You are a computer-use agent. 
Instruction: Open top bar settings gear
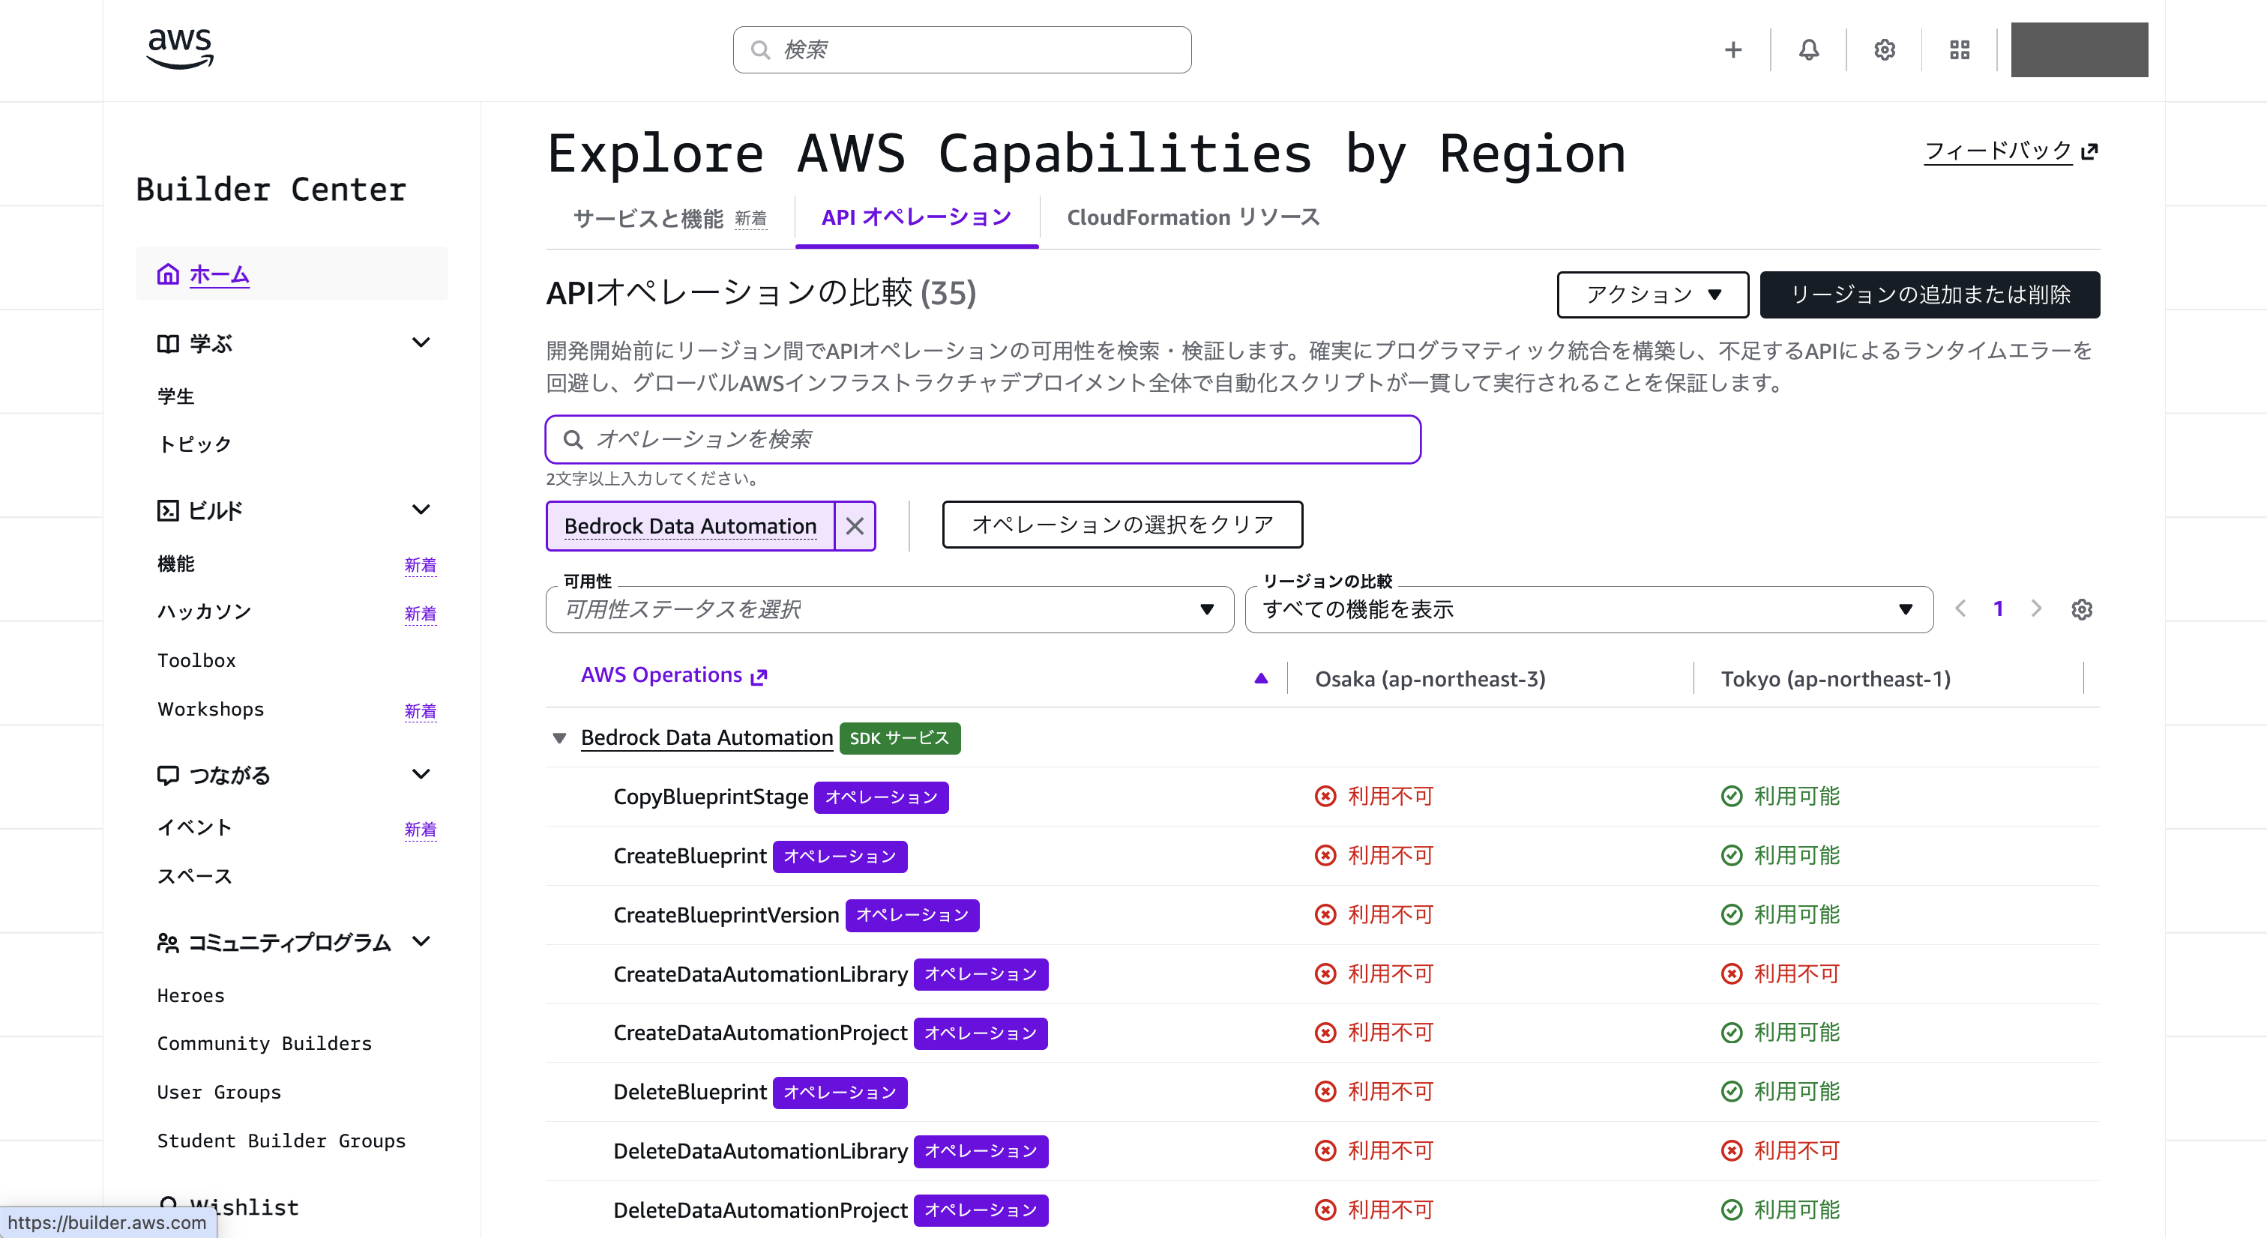pyautogui.click(x=1884, y=50)
